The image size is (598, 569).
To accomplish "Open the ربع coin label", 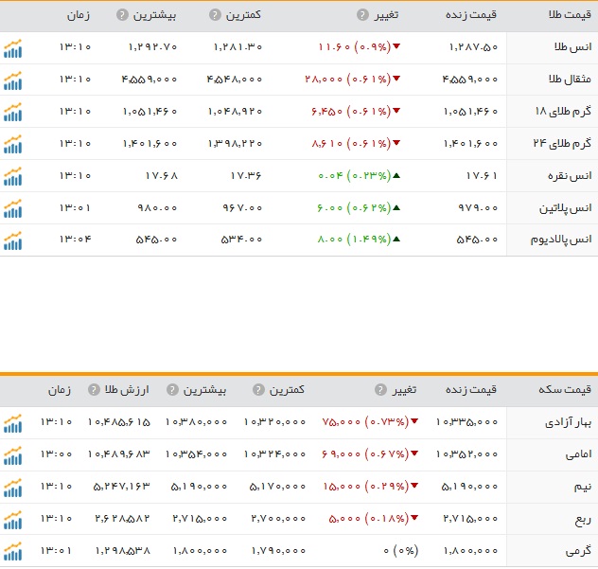I will click(583, 520).
